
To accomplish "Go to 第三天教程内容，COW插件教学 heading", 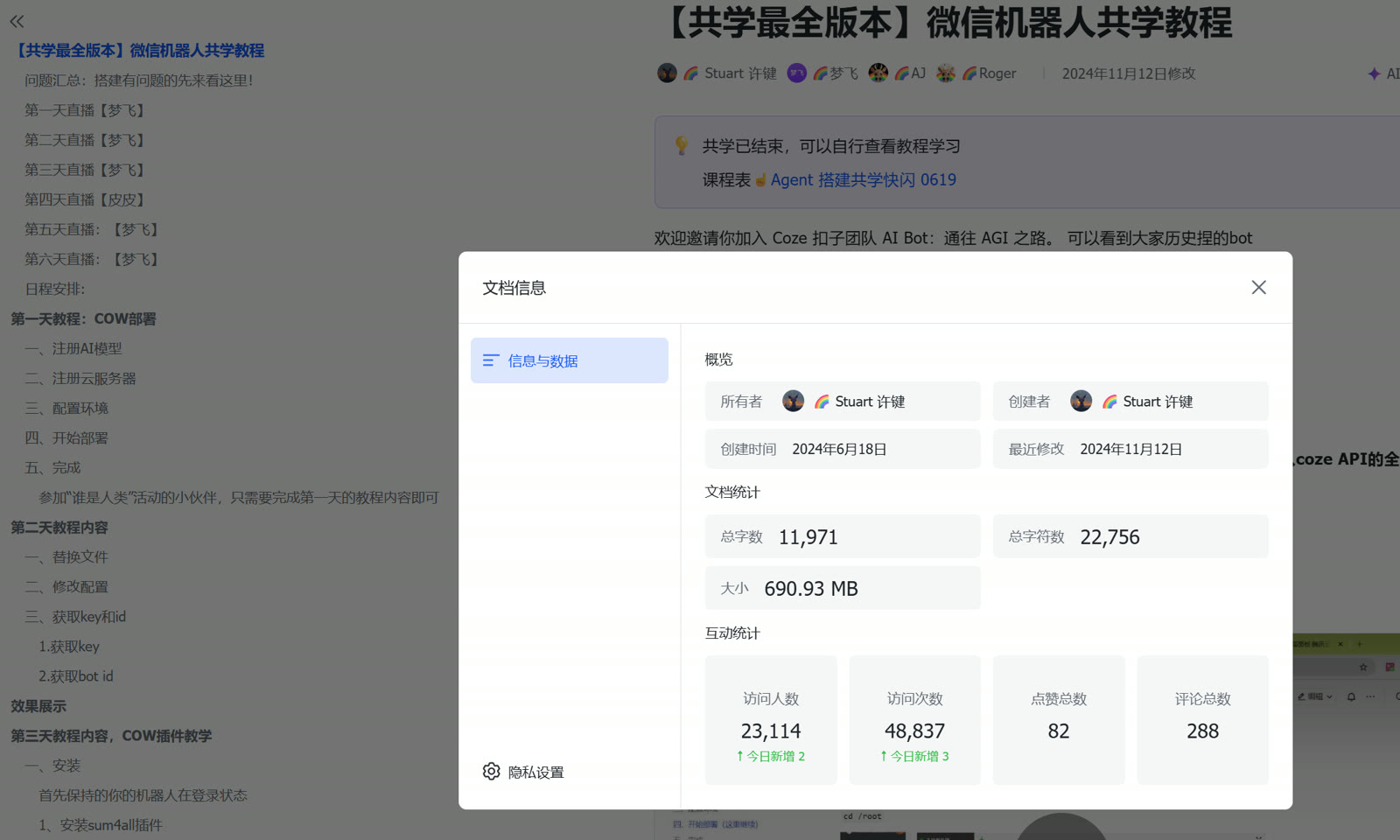I will tap(111, 736).
